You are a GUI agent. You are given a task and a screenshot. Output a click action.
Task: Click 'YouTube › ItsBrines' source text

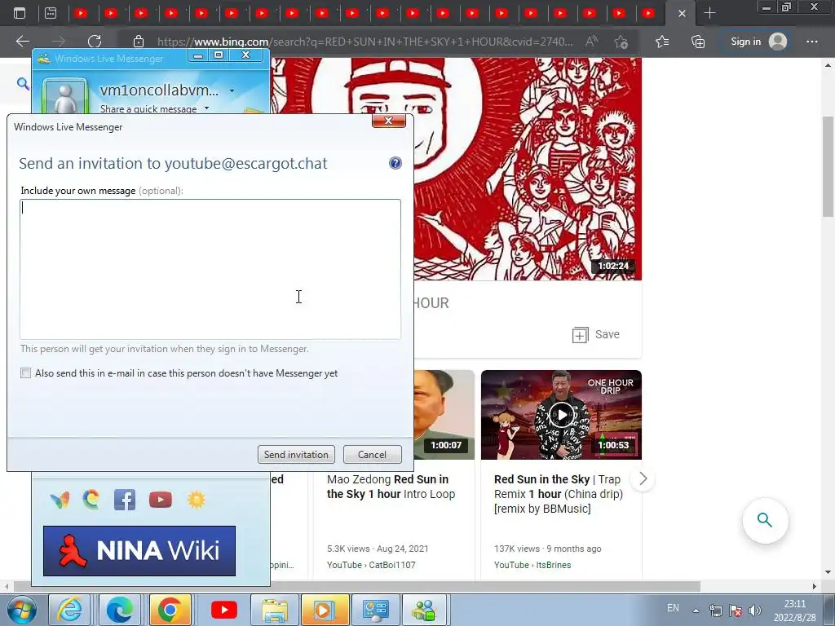[532, 565]
